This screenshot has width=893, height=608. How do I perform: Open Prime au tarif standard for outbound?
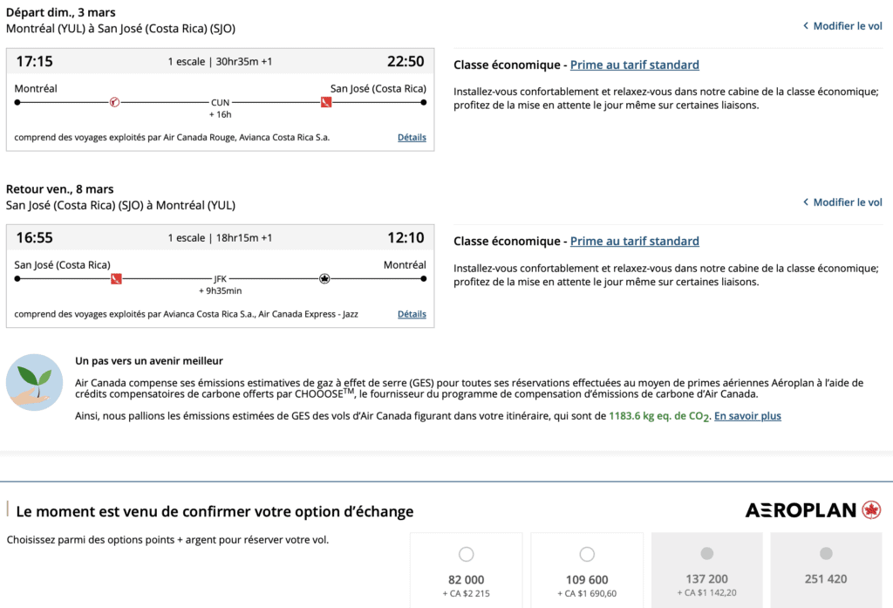[634, 65]
